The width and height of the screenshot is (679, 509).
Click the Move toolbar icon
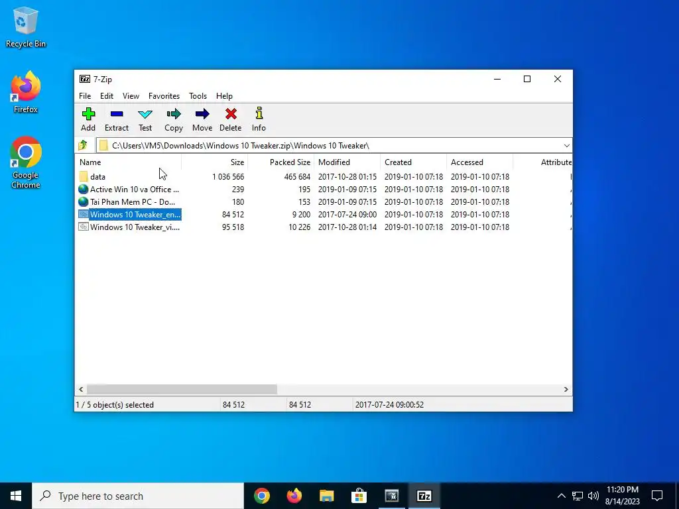coord(202,114)
